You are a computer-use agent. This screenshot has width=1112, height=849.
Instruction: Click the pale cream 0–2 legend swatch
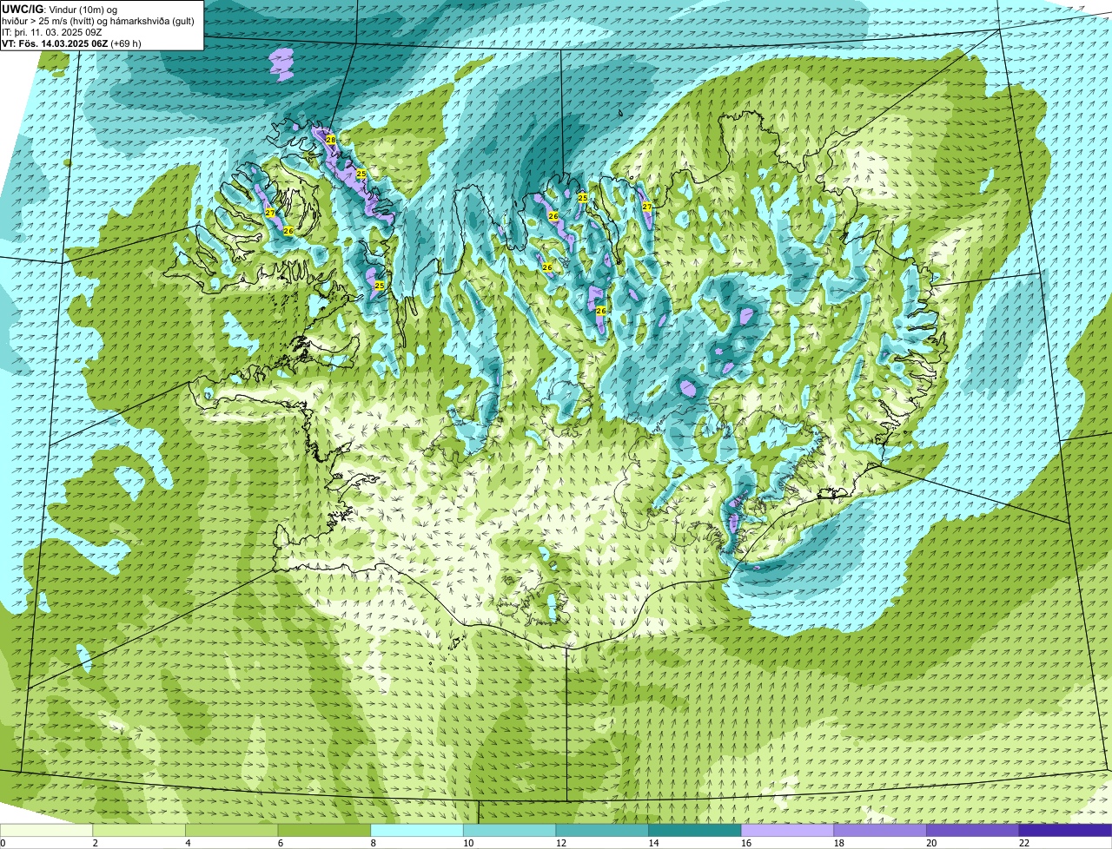point(46,830)
